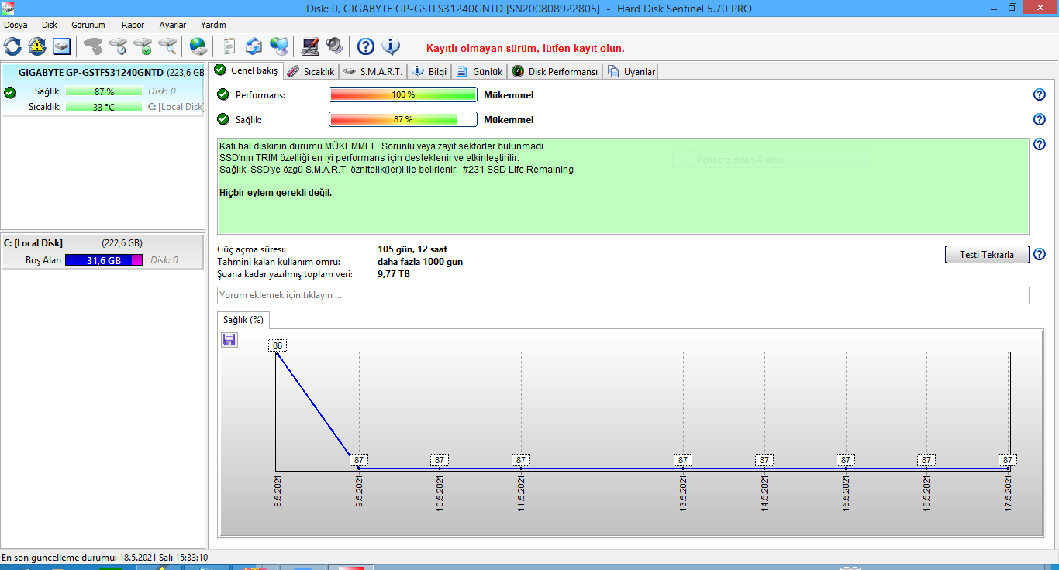Click the 33 °C temperature bar in left panel
The width and height of the screenshot is (1059, 570).
(x=105, y=107)
